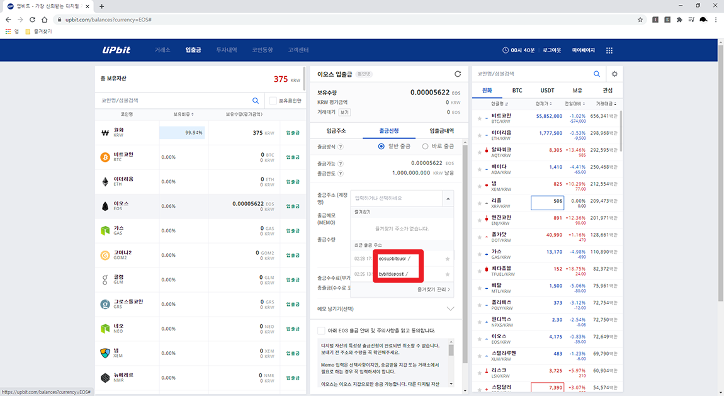Select the 관심 market tab
Screen dimensions: 724x396
tap(607, 91)
